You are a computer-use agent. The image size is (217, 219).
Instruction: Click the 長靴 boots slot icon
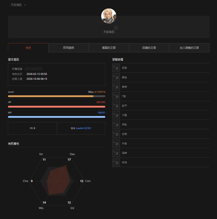click(116, 125)
